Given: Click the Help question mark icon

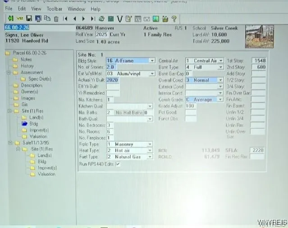Looking at the screenshot, I should pos(174,19).
